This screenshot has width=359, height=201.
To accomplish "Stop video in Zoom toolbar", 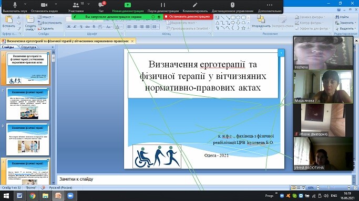I will tap(44, 7).
